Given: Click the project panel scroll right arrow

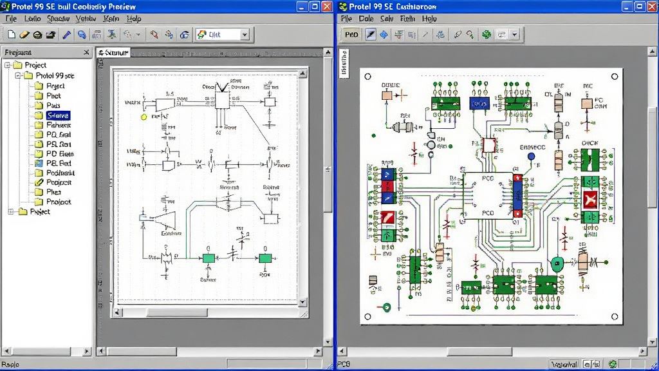Looking at the screenshot, I should tap(87, 351).
